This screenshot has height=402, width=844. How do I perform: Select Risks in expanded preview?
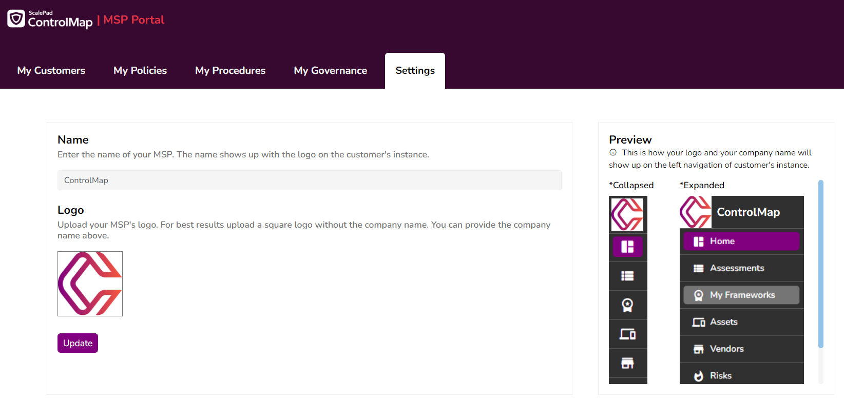click(x=741, y=375)
